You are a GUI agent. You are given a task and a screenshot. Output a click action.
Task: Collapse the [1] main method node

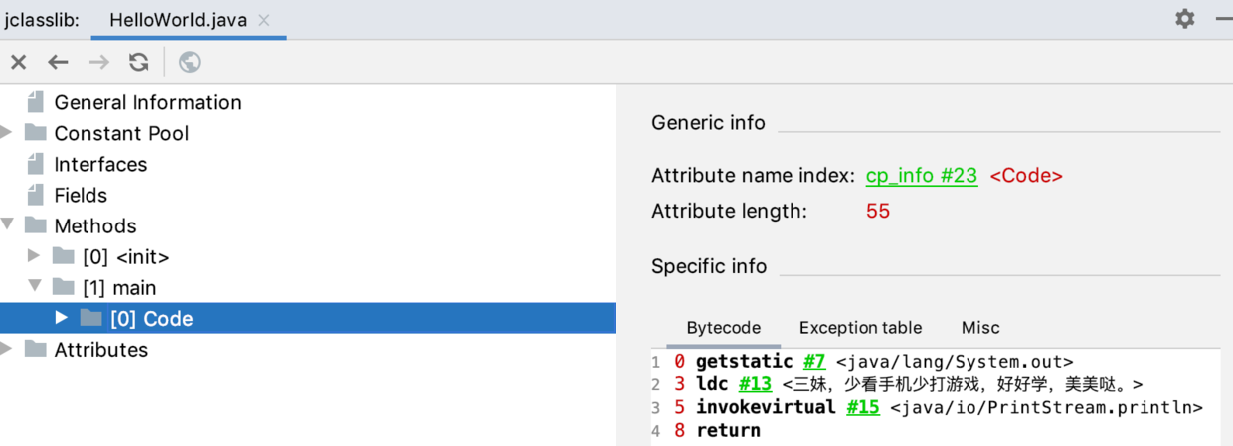tap(35, 287)
